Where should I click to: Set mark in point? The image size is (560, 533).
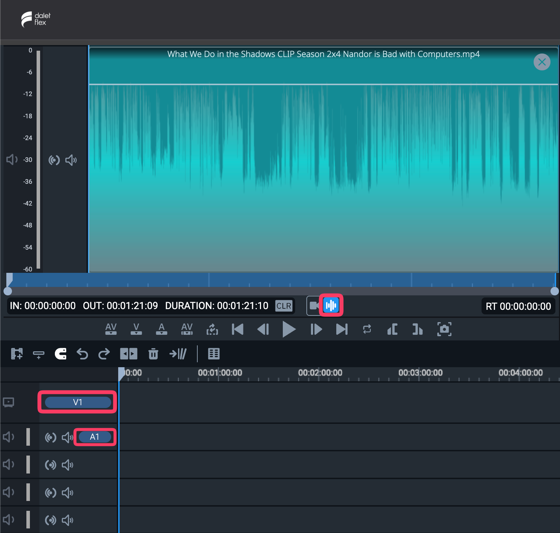(392, 329)
